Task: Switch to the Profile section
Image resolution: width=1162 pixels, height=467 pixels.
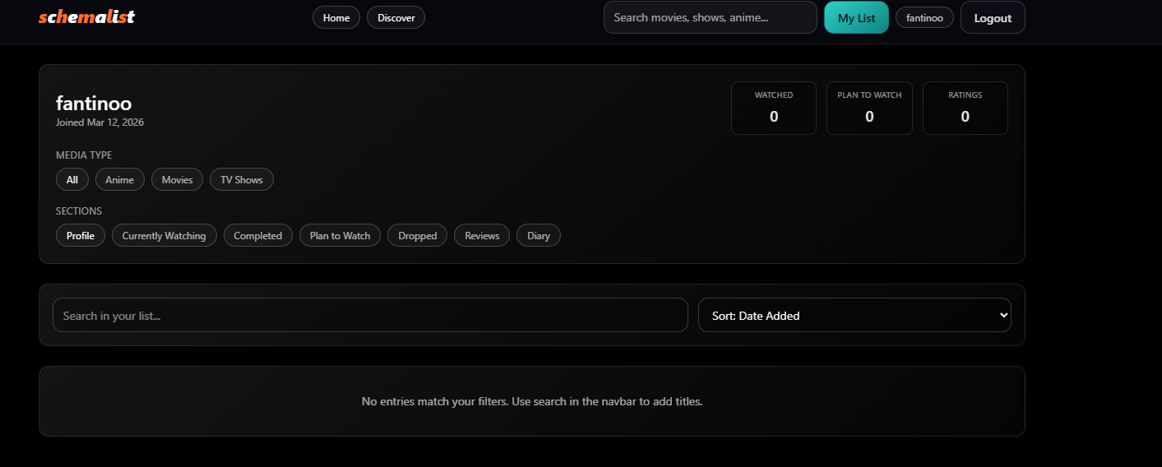Action: [x=81, y=235]
